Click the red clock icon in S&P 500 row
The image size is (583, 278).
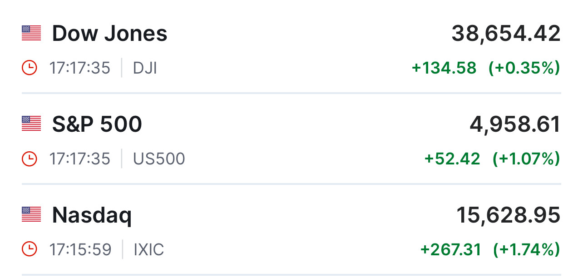click(30, 159)
